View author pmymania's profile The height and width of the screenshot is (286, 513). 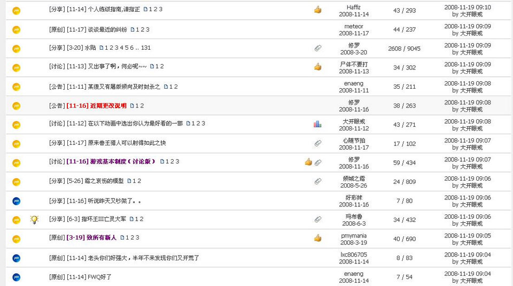click(x=354, y=236)
